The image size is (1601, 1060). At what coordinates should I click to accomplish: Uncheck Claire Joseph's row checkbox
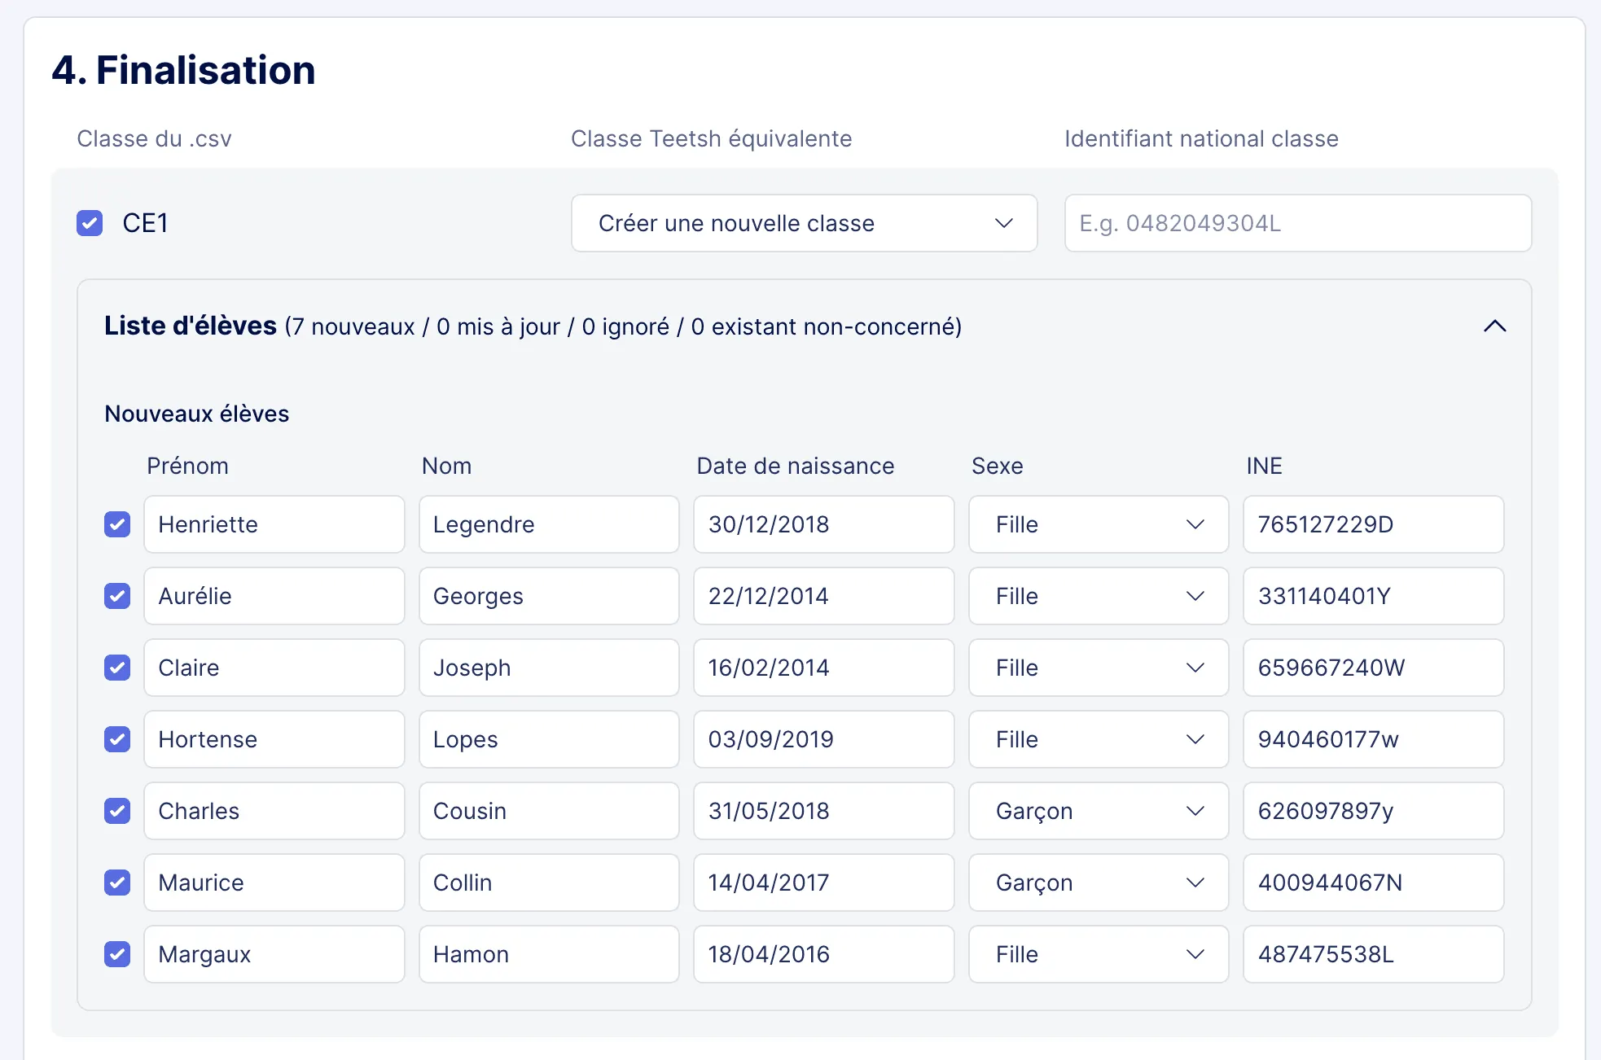pos(117,668)
